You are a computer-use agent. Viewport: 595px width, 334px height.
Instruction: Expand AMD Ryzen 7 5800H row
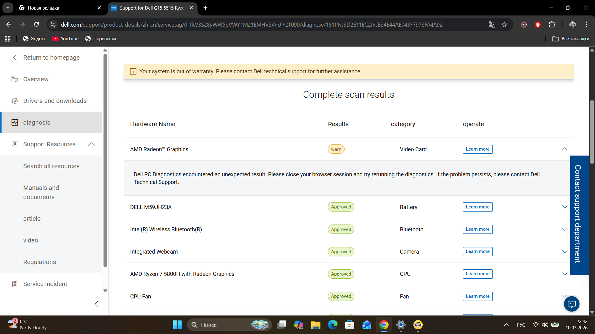565,274
